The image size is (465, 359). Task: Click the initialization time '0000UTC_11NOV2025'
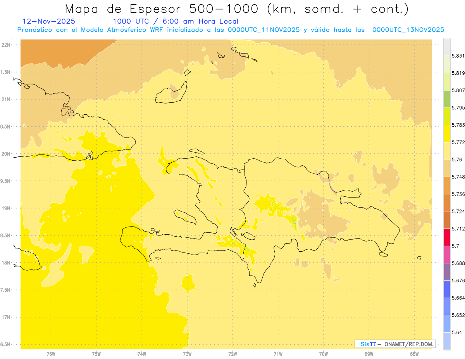pyautogui.click(x=263, y=30)
